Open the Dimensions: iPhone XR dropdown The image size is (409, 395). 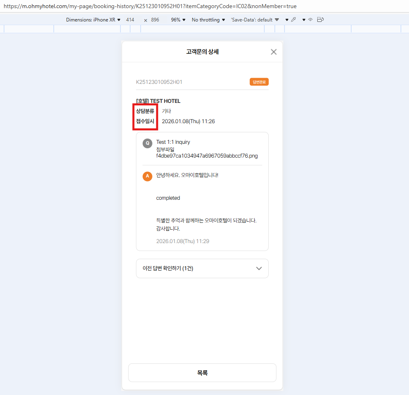tap(93, 20)
